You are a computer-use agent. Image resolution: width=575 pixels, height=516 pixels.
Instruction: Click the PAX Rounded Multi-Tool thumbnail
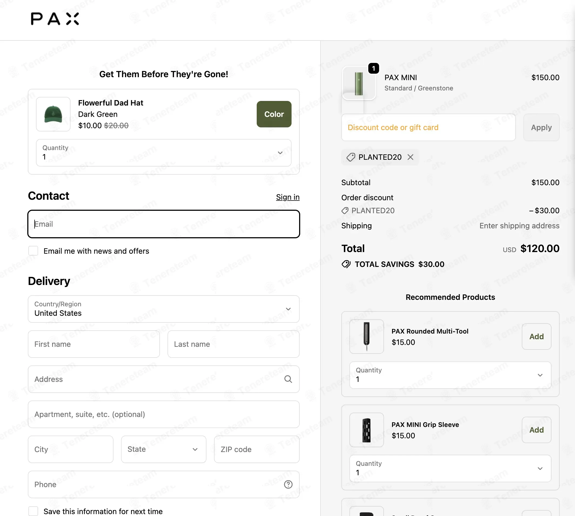coord(367,337)
